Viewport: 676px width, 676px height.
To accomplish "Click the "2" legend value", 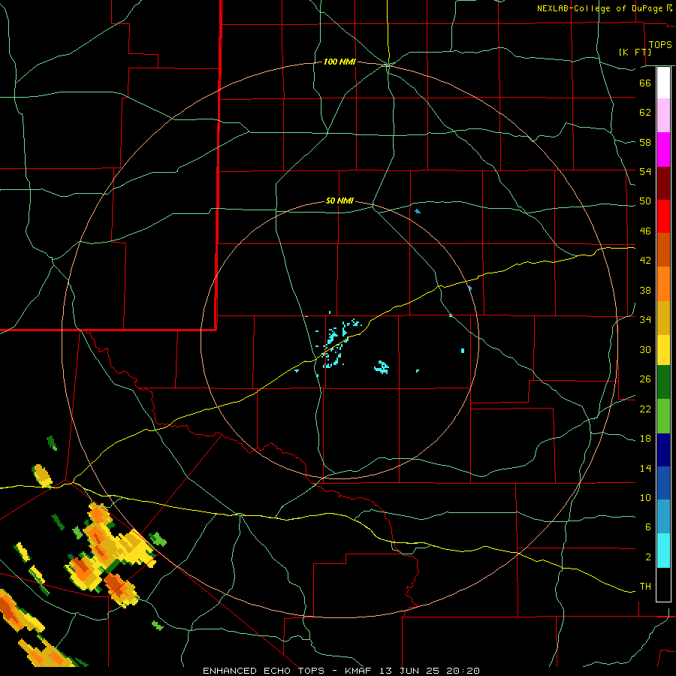I will 647,557.
